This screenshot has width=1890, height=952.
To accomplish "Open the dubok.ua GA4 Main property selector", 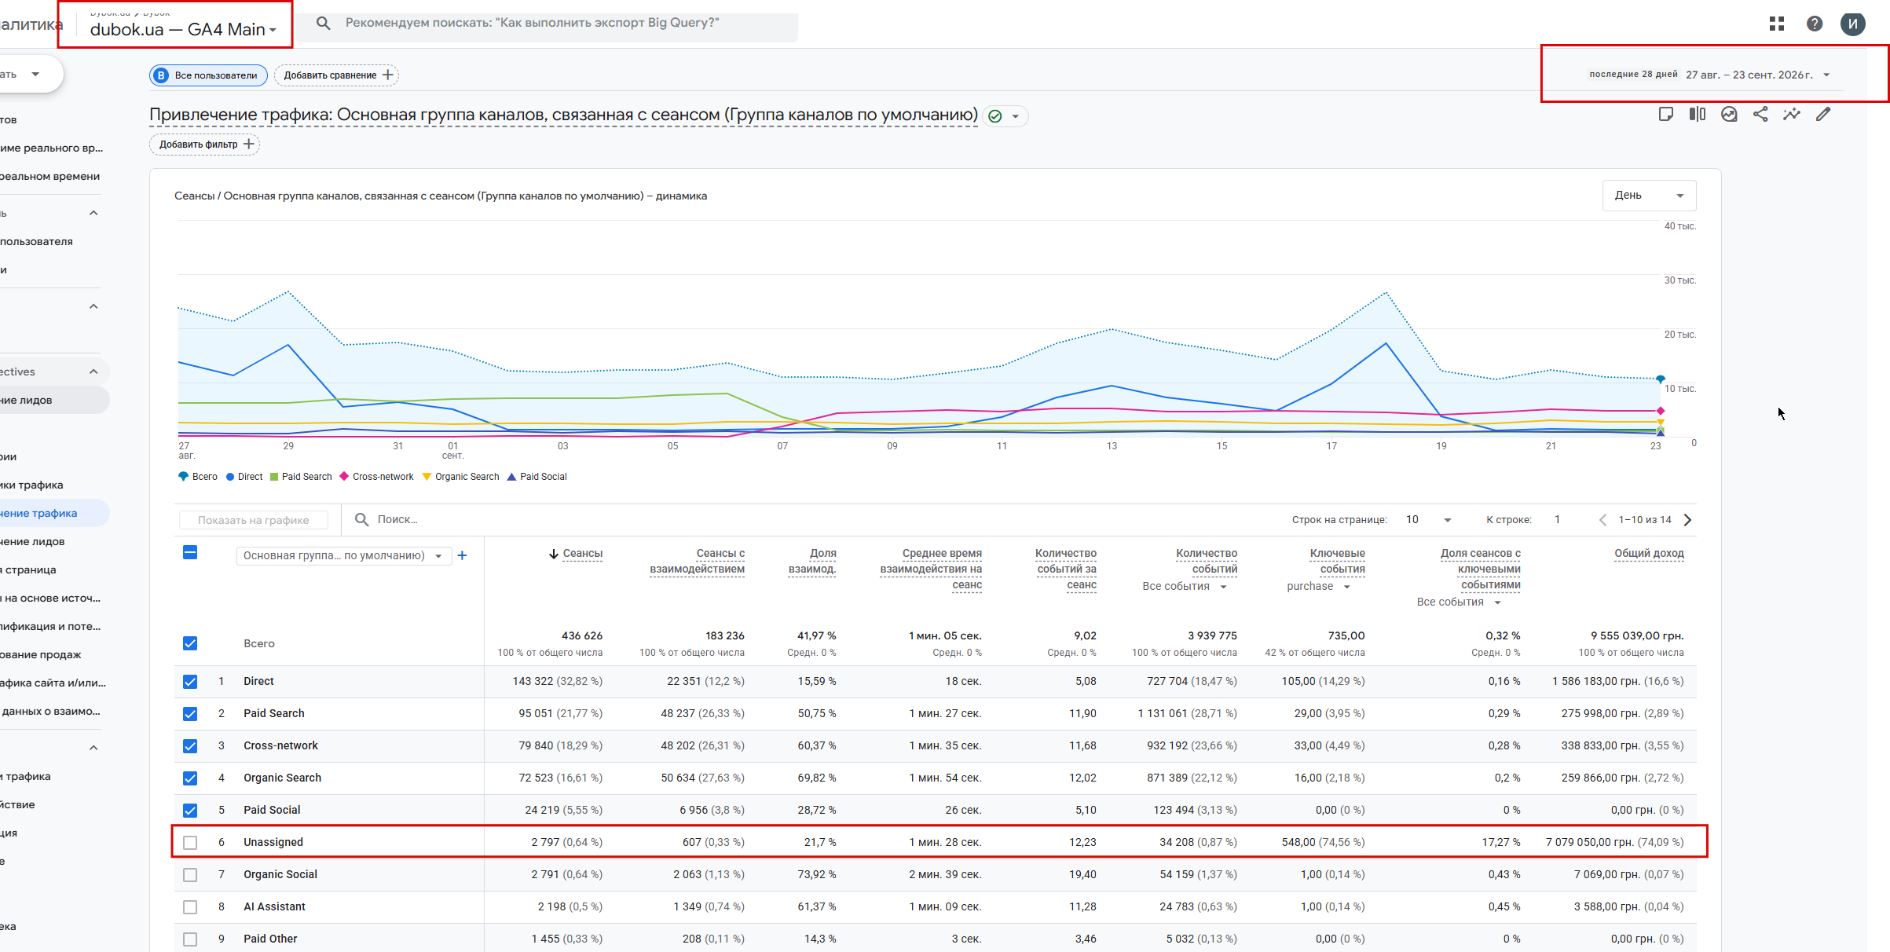I will tap(183, 29).
